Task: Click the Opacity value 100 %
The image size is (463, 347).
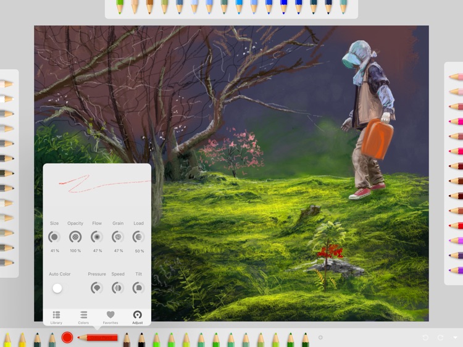Action: (x=75, y=251)
